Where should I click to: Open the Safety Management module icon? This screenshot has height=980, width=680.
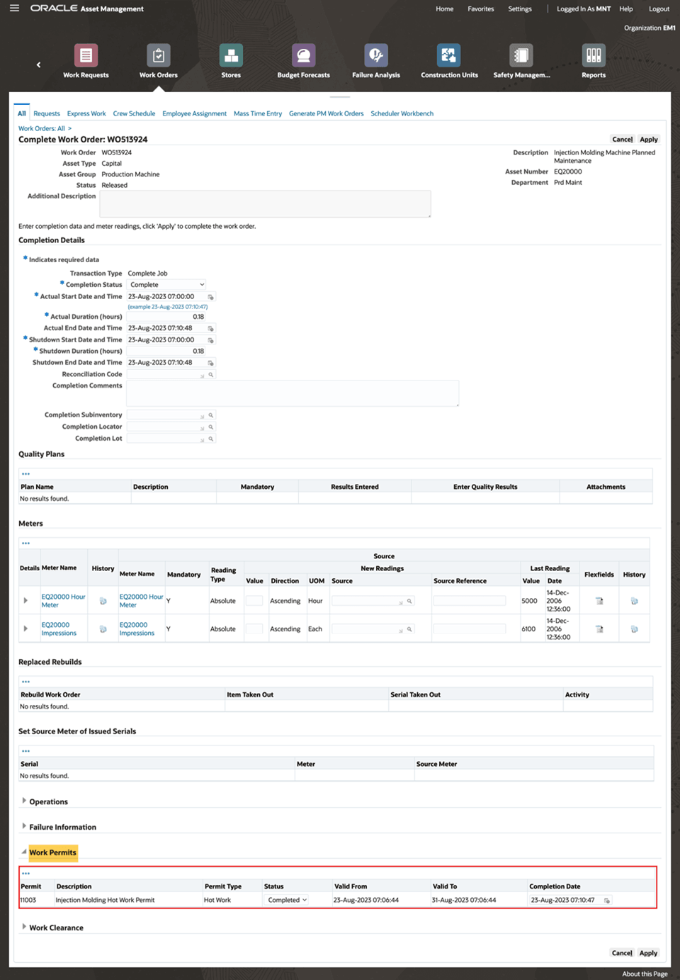click(521, 55)
